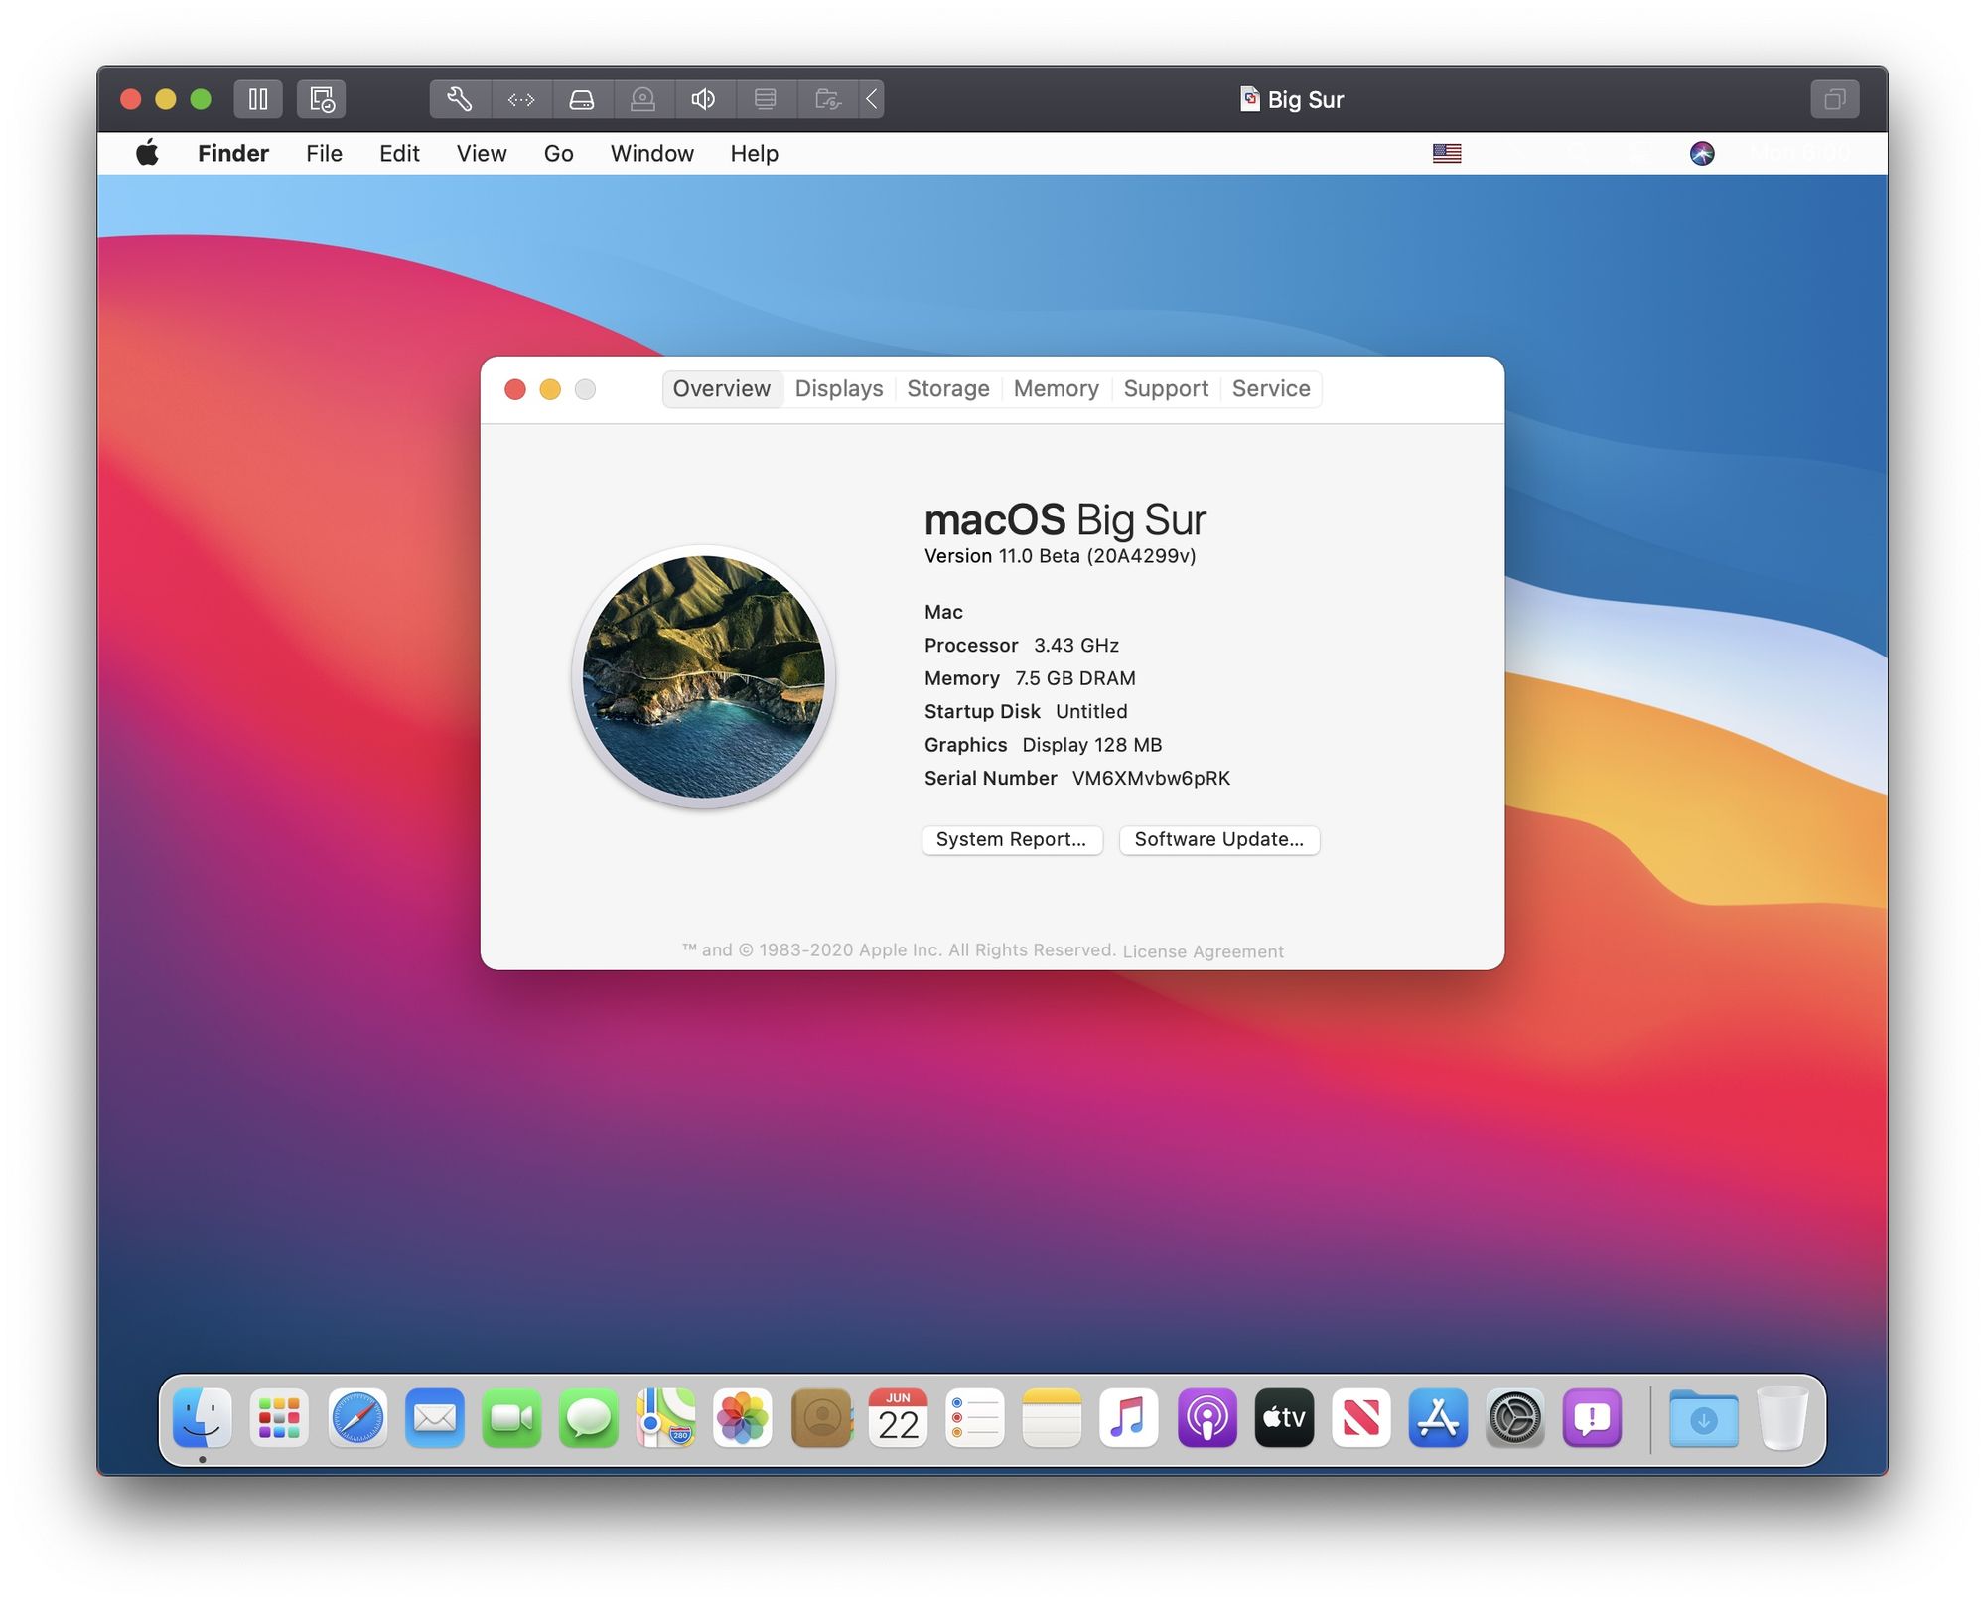Click the License Agreement link
Image resolution: width=1986 pixels, height=1605 pixels.
tap(1204, 949)
